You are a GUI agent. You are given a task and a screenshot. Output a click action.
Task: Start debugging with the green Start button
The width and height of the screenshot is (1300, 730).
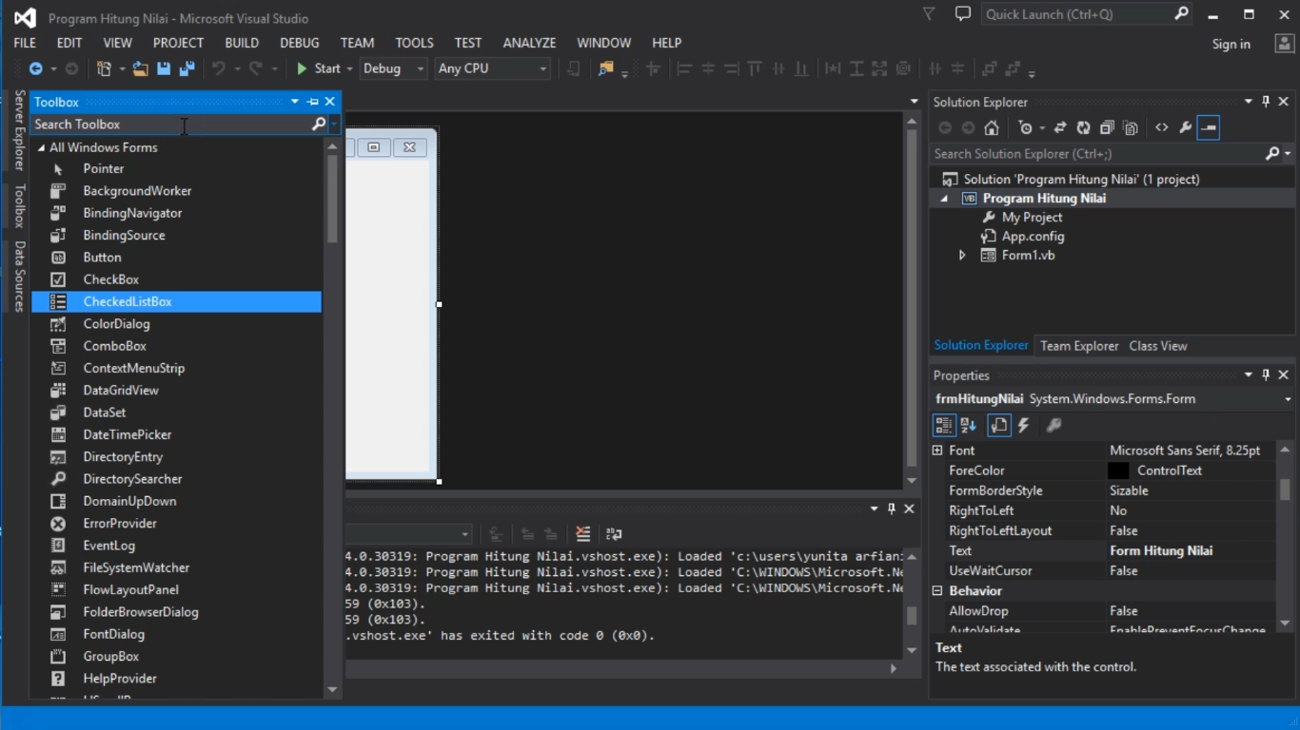pyautogui.click(x=318, y=68)
